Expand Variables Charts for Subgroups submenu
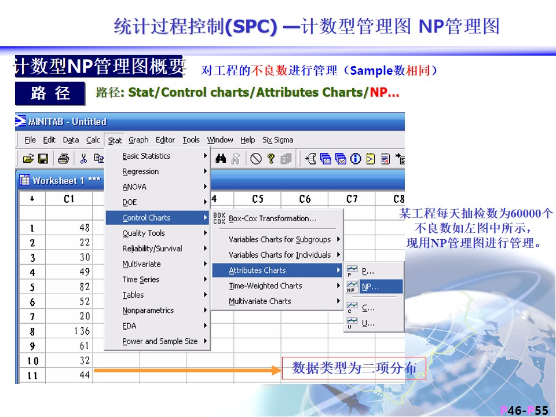The image size is (556, 417). tap(280, 239)
